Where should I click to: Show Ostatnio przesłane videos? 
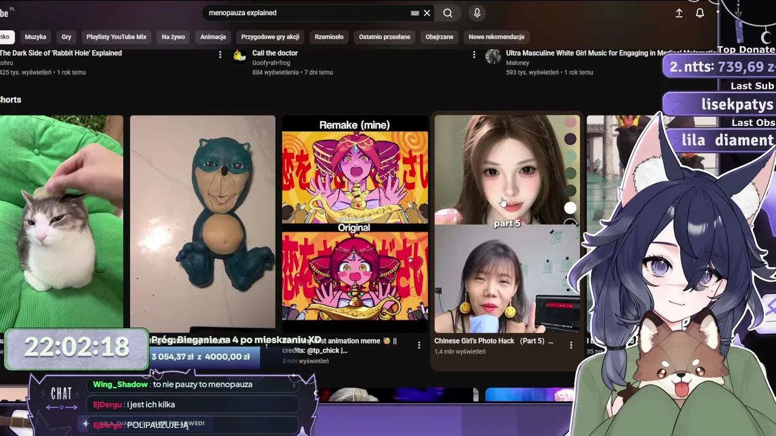384,37
